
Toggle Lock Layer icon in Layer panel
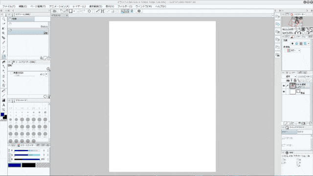295,80
